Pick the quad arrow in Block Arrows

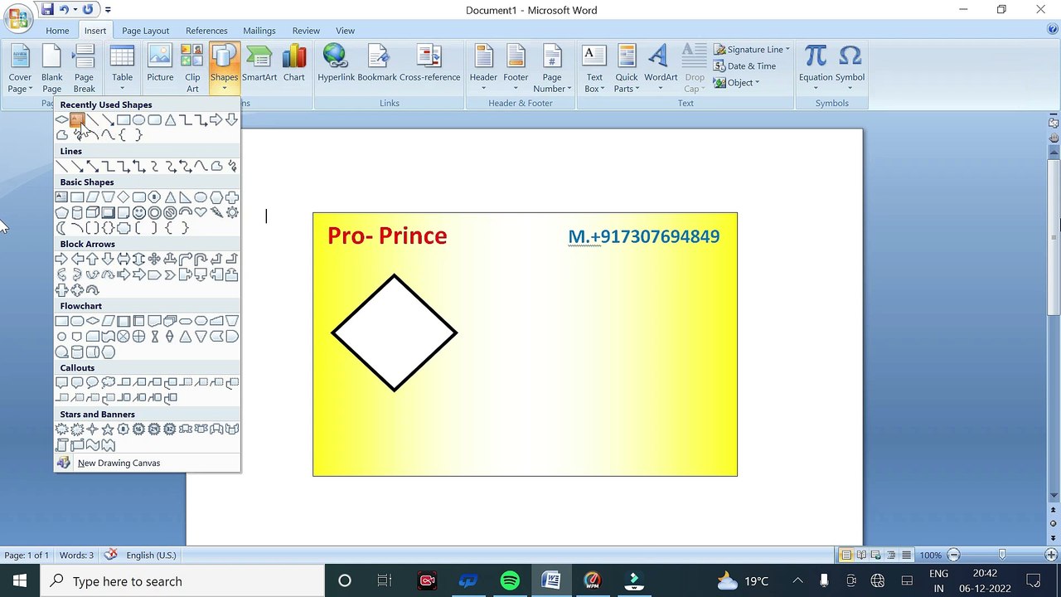coord(154,260)
